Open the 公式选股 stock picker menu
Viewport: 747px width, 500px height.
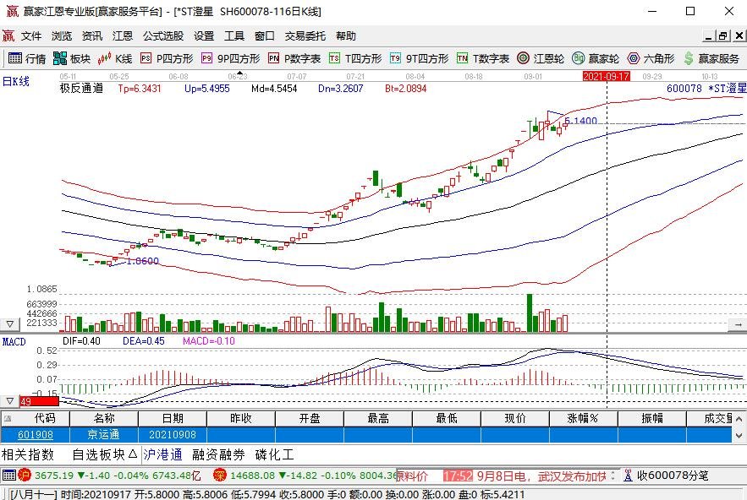[x=162, y=35]
